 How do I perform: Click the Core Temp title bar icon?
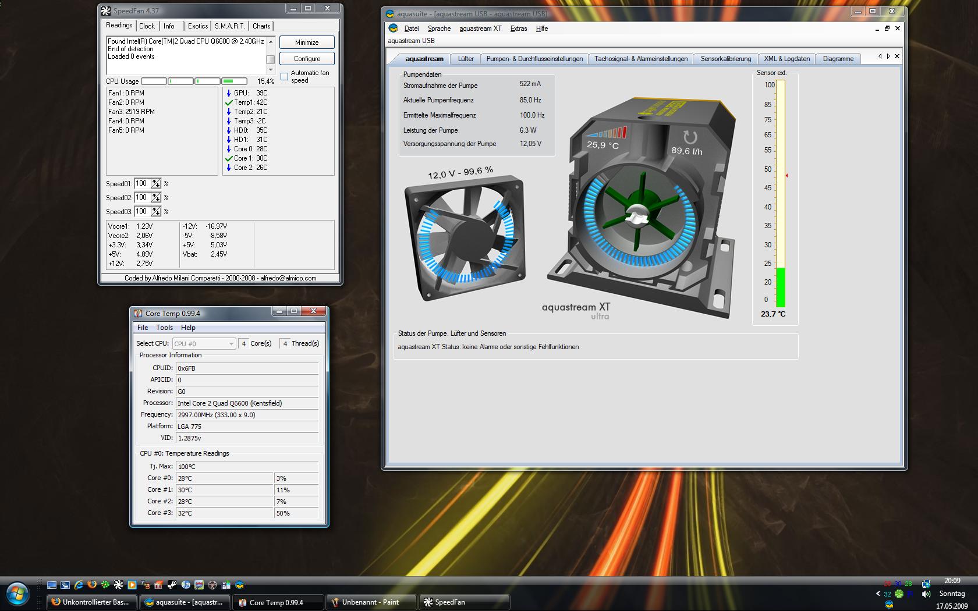pyautogui.click(x=138, y=313)
